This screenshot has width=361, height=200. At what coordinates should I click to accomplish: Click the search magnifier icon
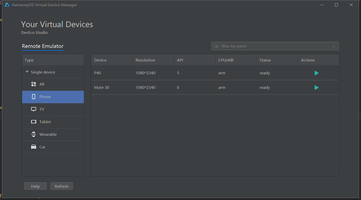point(216,46)
